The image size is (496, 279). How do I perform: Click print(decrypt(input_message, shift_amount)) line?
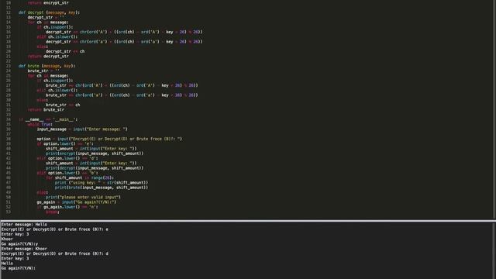coord(95,168)
